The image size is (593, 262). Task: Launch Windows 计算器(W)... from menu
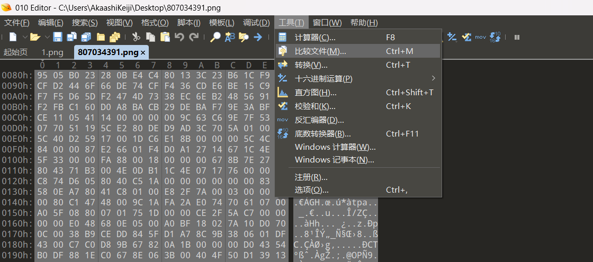(358, 147)
